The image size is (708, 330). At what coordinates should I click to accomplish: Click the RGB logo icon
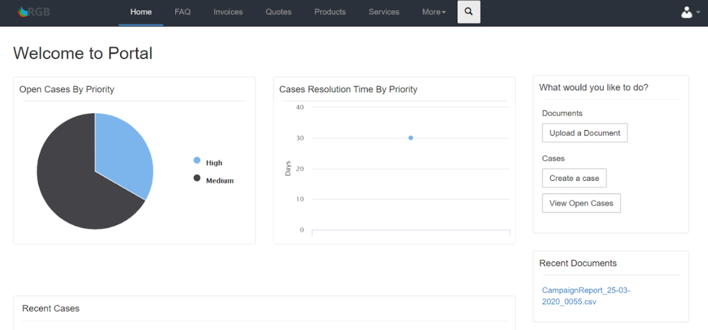[23, 12]
